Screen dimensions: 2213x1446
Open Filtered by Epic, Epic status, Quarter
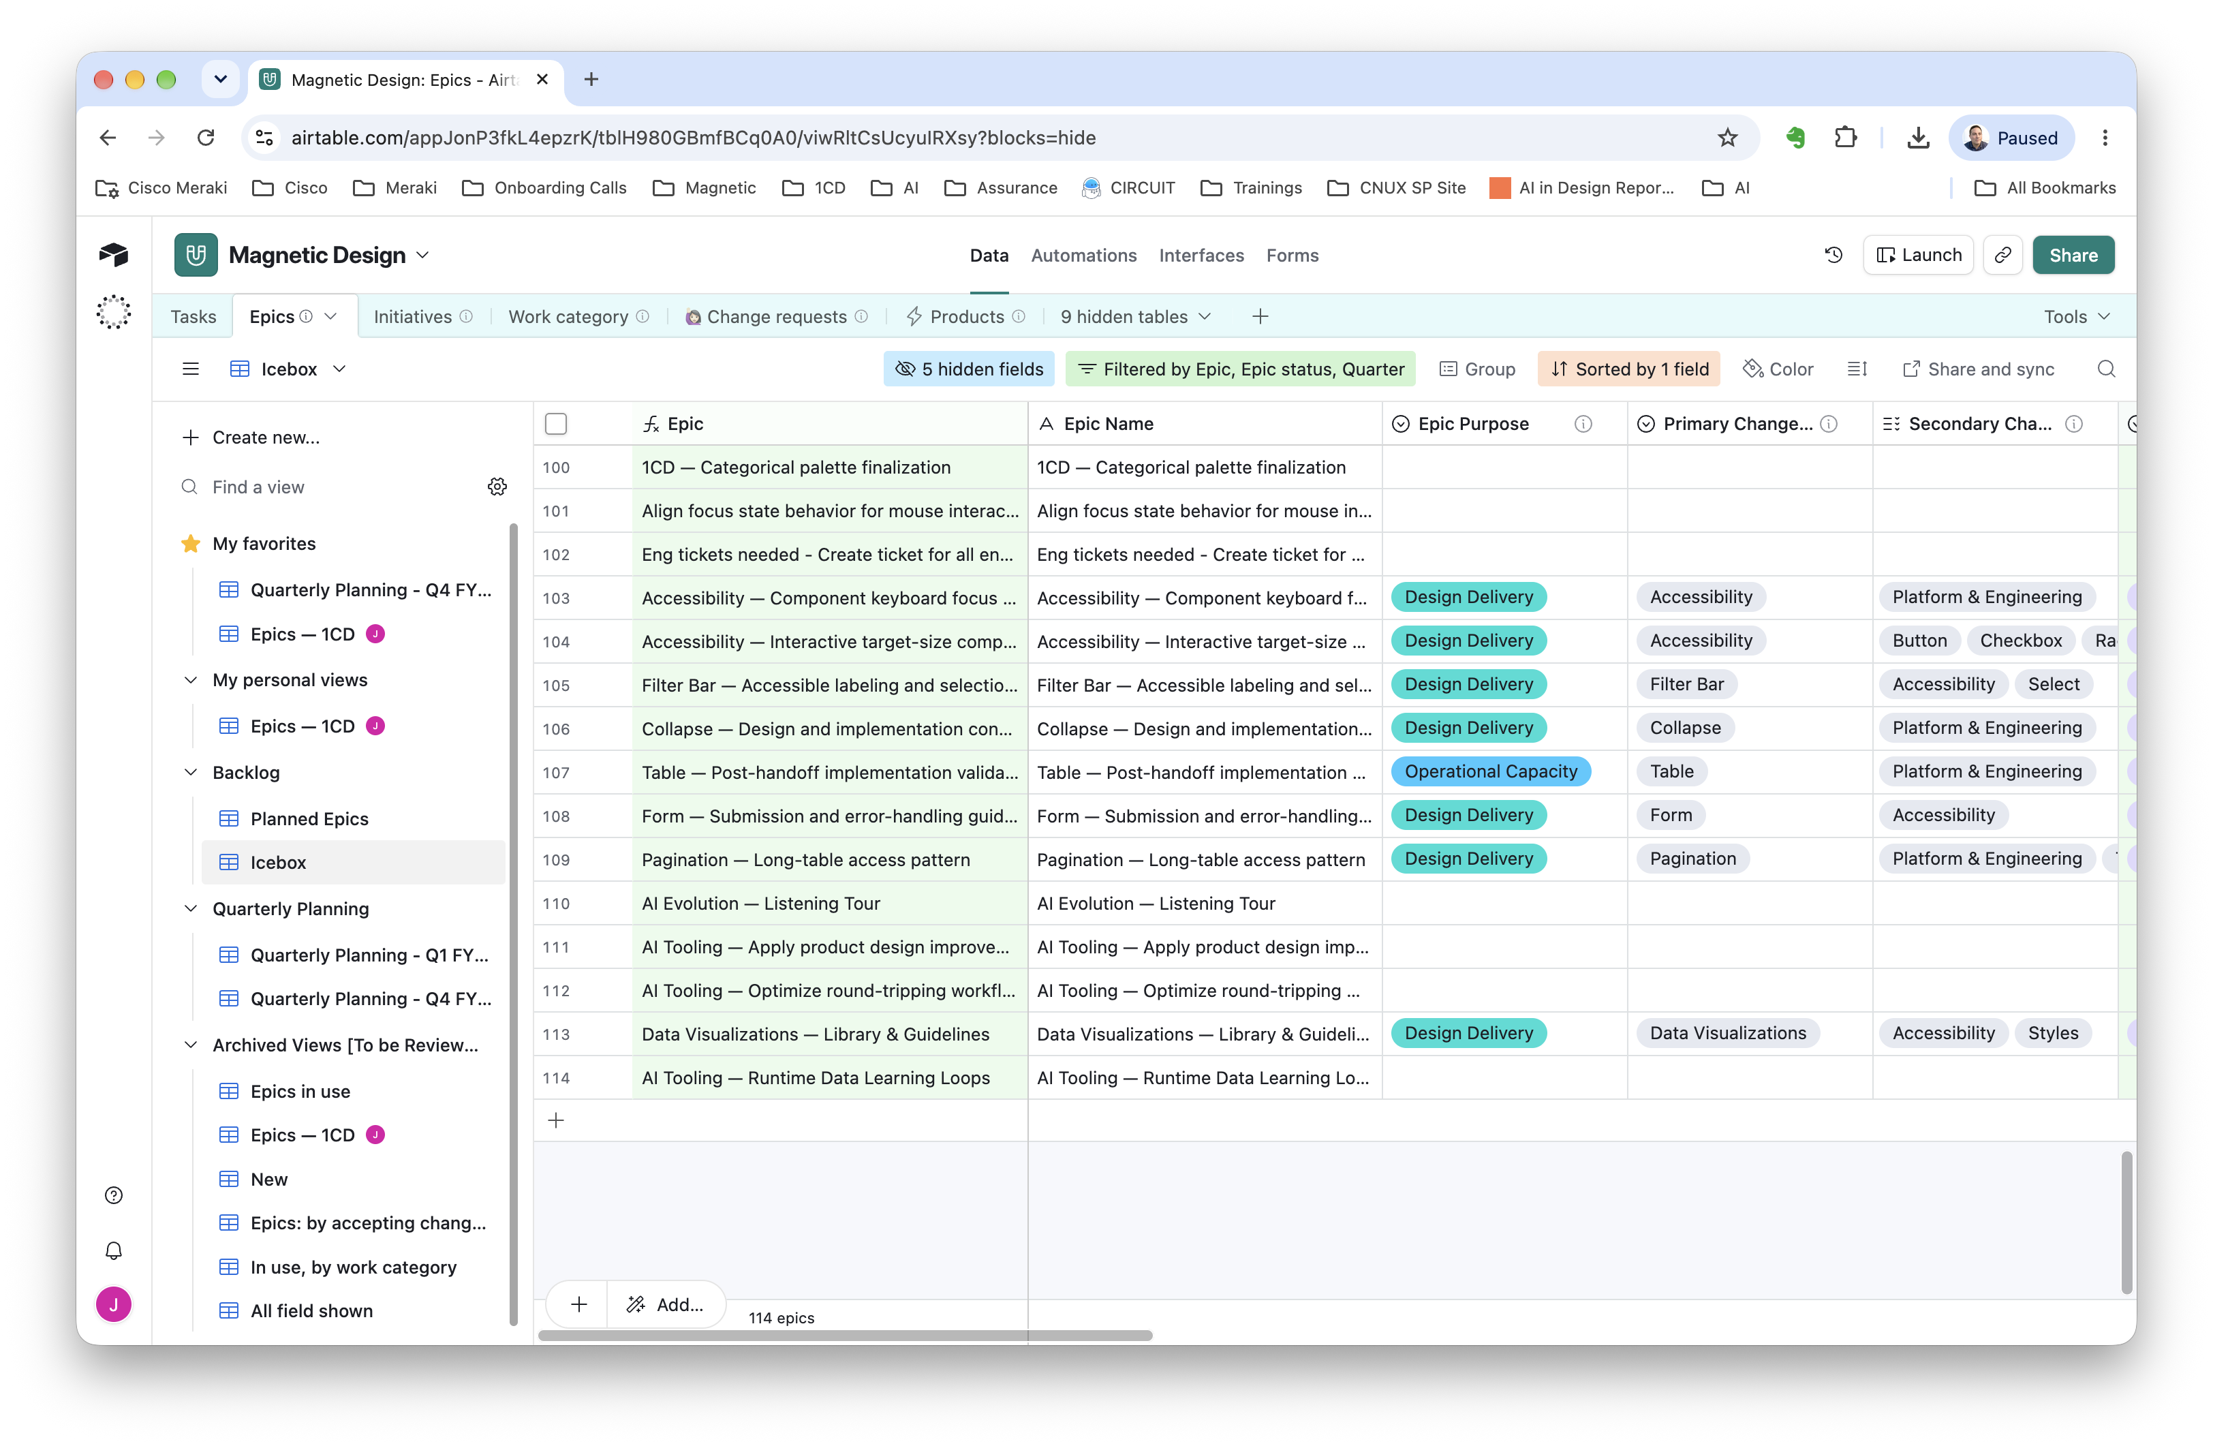[x=1241, y=369]
